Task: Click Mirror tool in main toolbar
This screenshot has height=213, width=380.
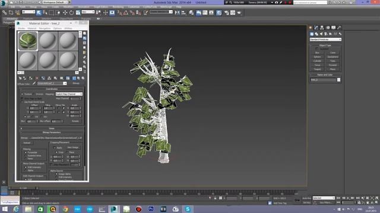Action: point(177,12)
